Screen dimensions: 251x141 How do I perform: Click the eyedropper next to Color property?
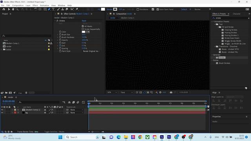[x=88, y=32]
